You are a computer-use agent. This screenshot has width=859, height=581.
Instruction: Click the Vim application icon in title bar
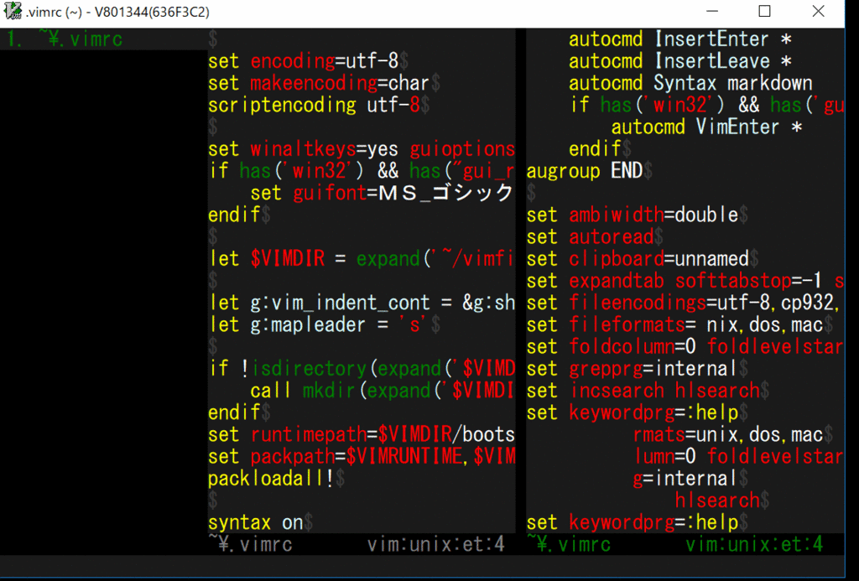tap(12, 11)
